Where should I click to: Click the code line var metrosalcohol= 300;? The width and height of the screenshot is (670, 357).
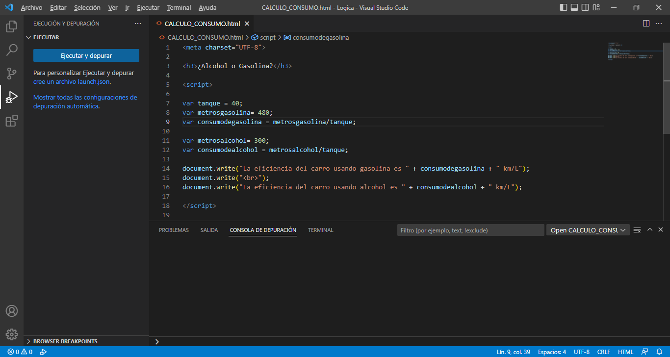click(226, 140)
